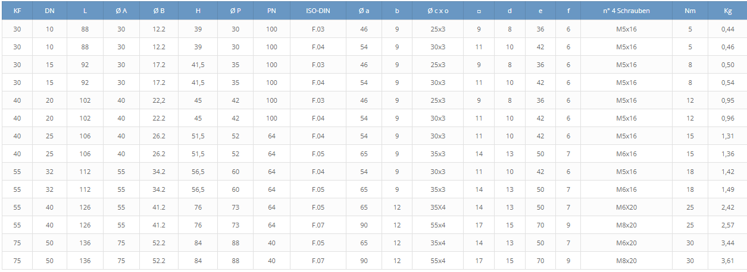Select the DN column header
This screenshot has width=747, height=272.
tap(49, 11)
